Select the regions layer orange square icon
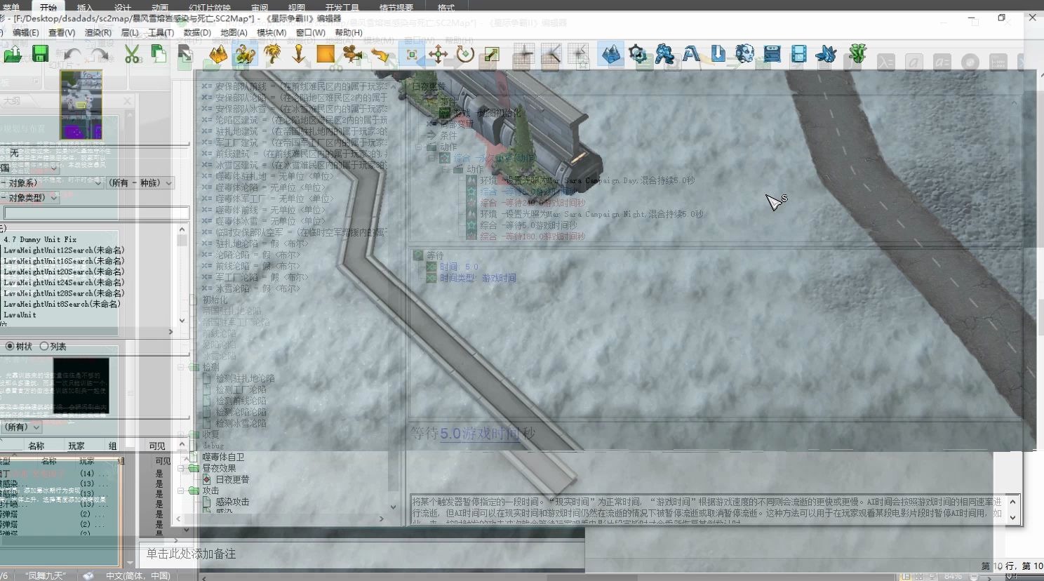 coord(326,54)
